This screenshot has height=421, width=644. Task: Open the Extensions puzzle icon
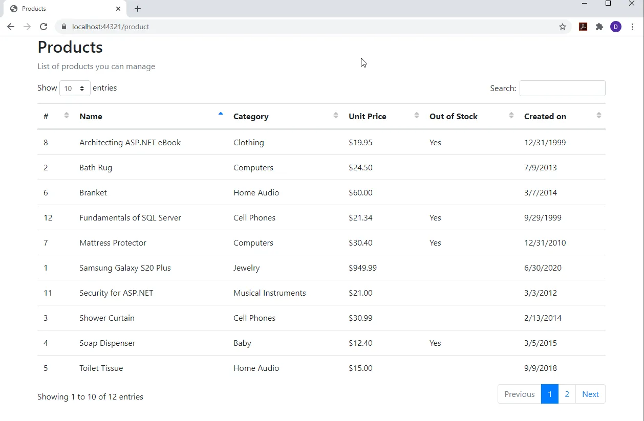(599, 27)
